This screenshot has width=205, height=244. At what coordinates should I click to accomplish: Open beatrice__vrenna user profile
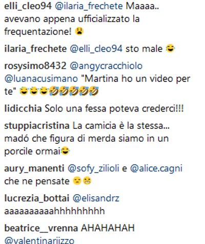[x=41, y=228]
